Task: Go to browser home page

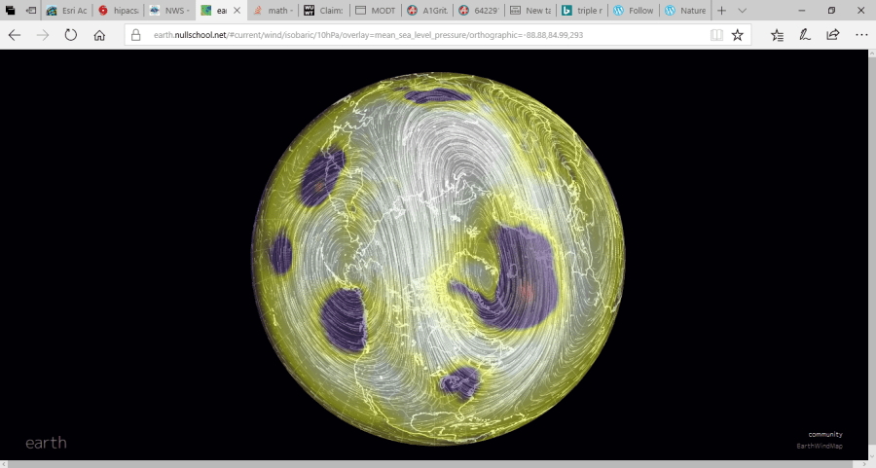Action: tap(99, 35)
